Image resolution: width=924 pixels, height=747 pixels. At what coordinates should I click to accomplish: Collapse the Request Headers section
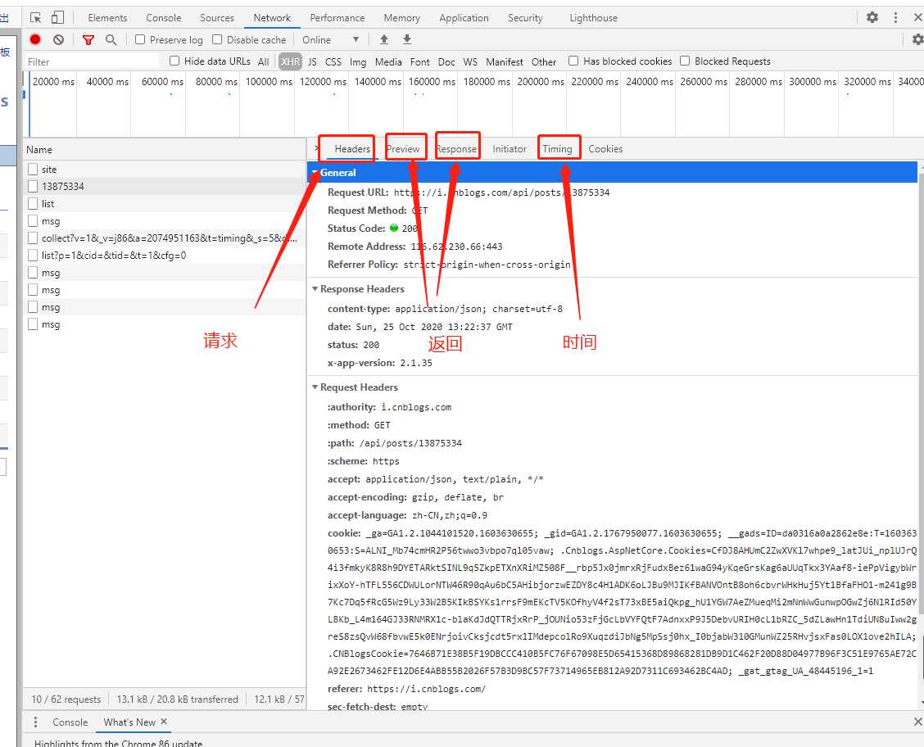coord(315,387)
